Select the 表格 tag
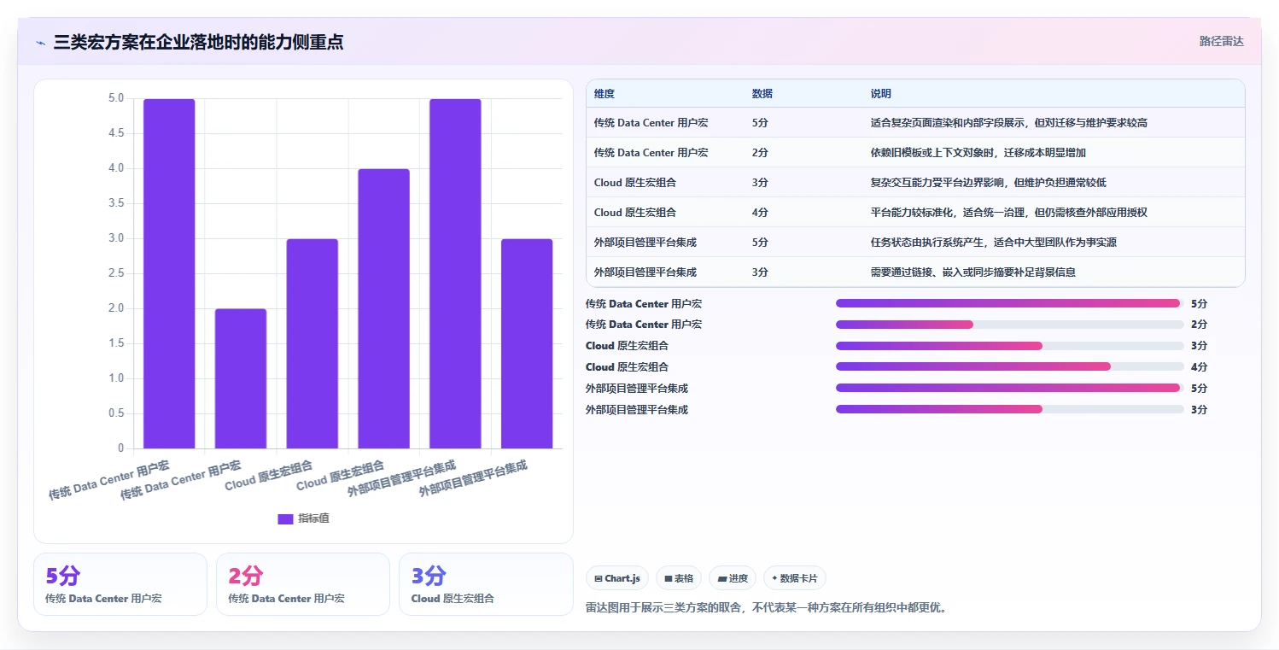 (679, 578)
